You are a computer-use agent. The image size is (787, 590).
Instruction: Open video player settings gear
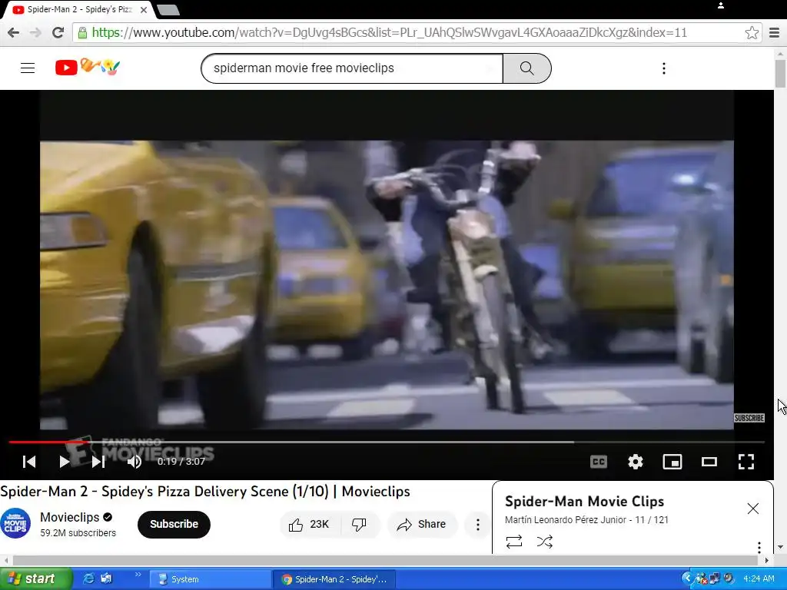636,462
